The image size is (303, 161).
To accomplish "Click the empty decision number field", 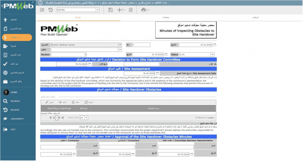I will tap(141, 64).
